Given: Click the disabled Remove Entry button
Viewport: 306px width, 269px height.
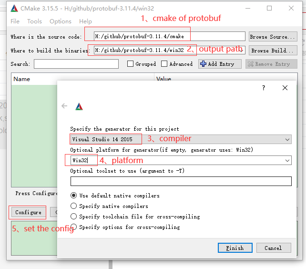Looking at the screenshot, I should (x=271, y=64).
